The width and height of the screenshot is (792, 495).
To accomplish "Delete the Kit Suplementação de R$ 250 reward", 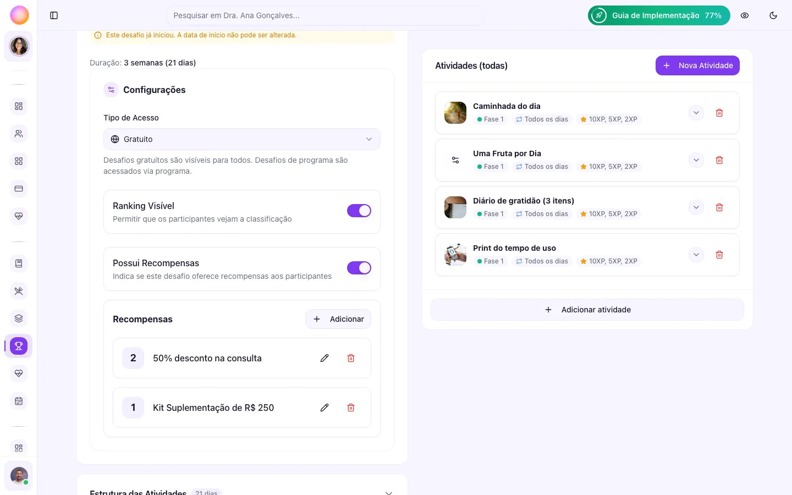I will [x=351, y=408].
